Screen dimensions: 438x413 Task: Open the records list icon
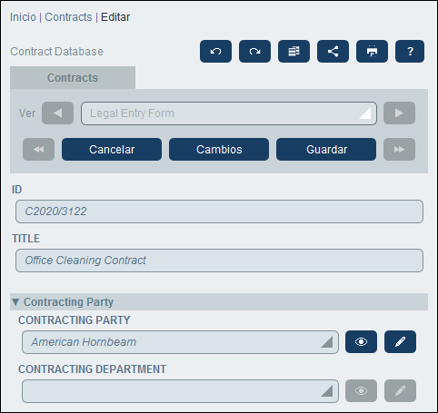pyautogui.click(x=294, y=52)
